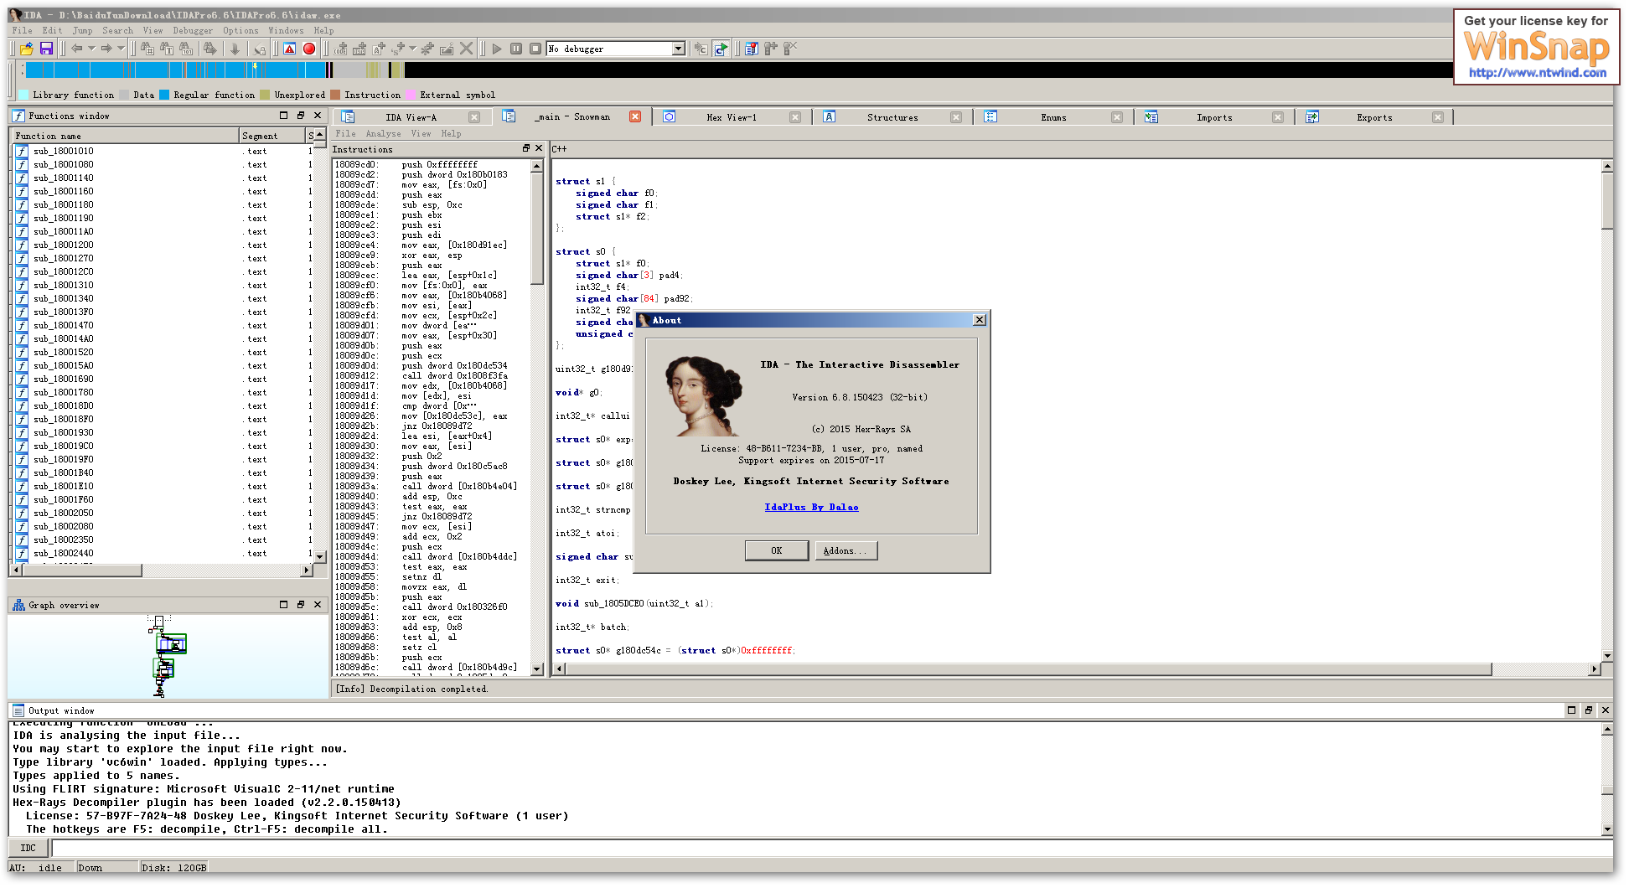This screenshot has width=1629, height=888.
Task: Click the Open file toolbar icon
Action: (x=27, y=49)
